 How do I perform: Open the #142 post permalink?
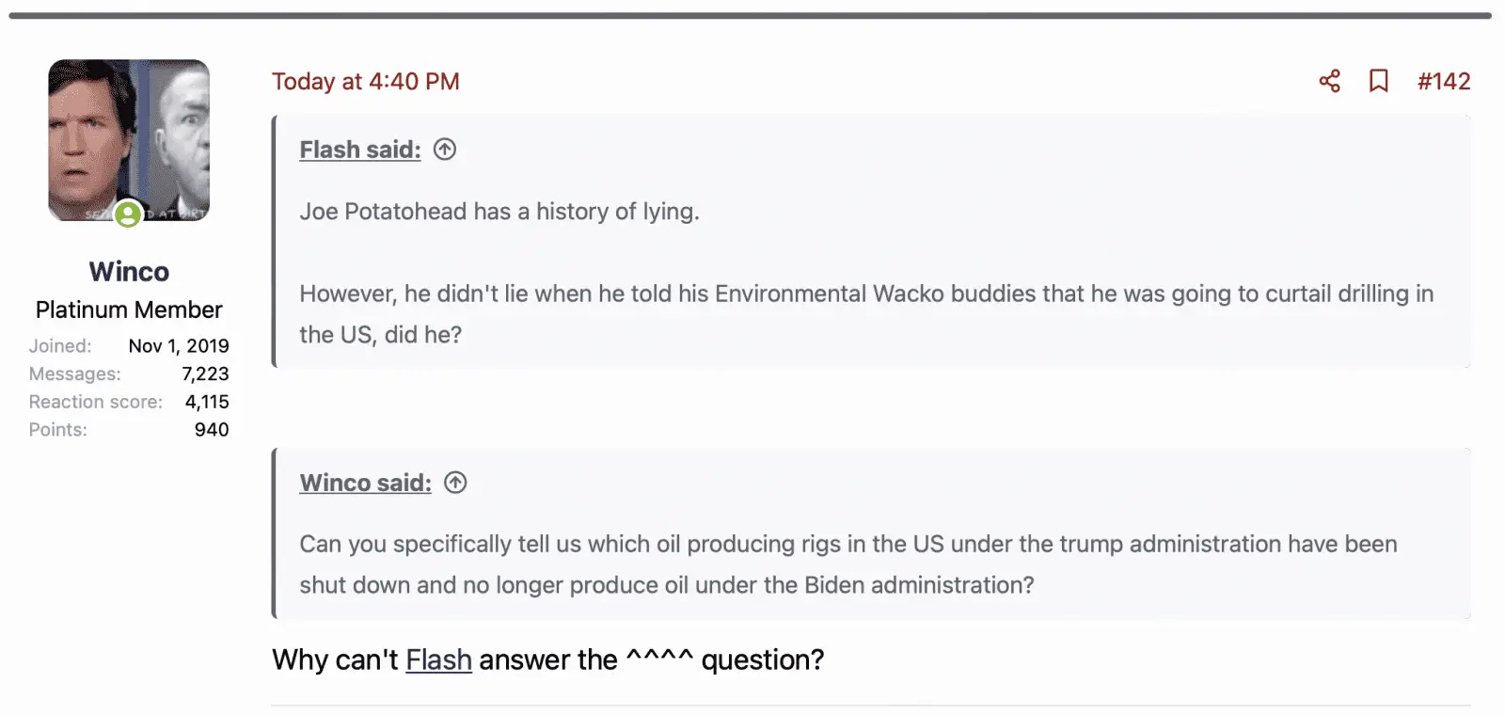(1444, 82)
